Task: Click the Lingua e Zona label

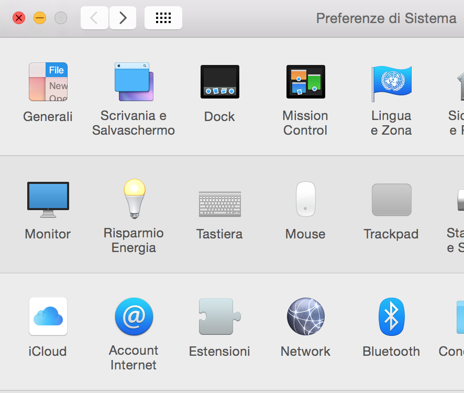Action: point(391,123)
